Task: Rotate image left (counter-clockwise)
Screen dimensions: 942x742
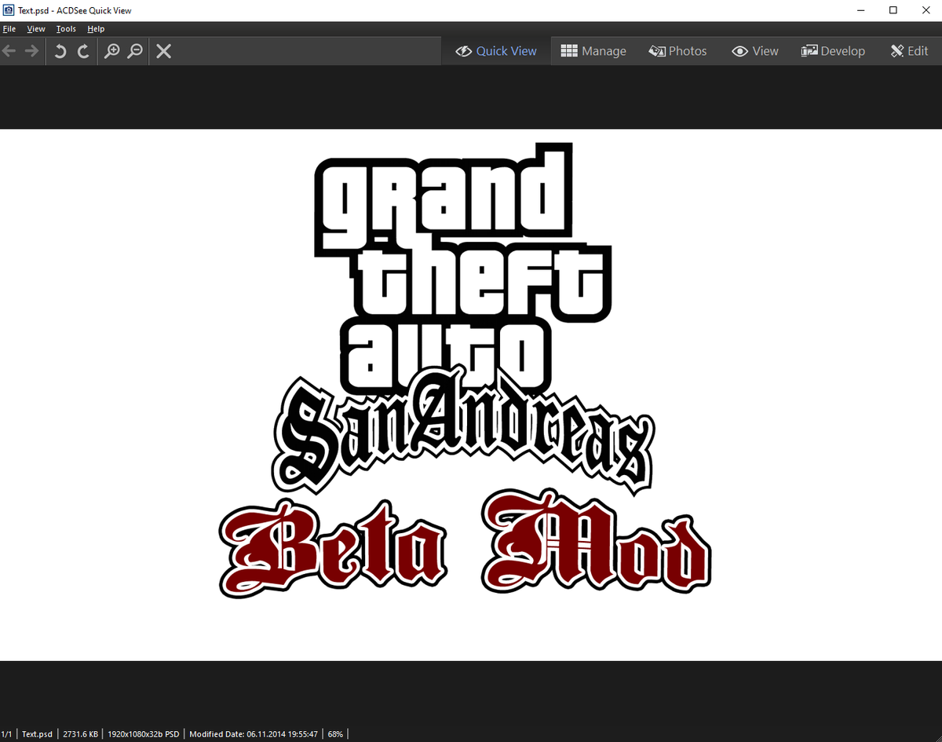Action: [x=60, y=51]
